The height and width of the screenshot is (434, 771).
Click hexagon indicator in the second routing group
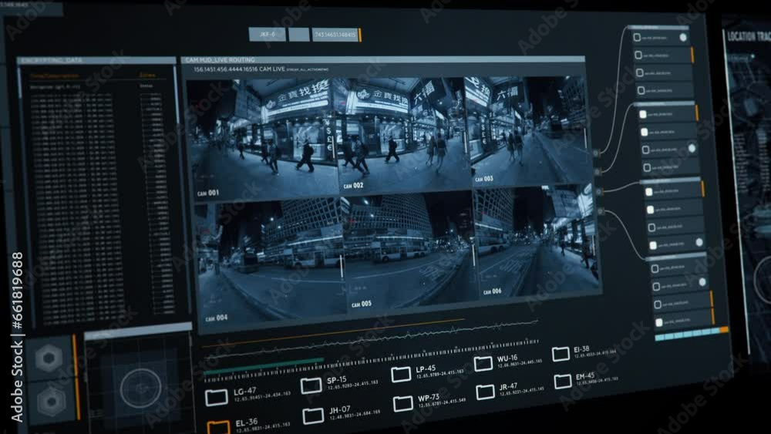[x=692, y=149]
